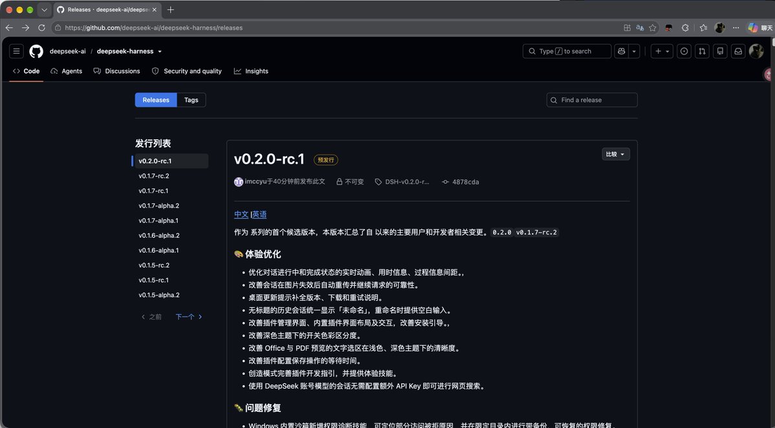Open the deepseek-ai owner link
This screenshot has width=775, height=428.
[x=68, y=52]
